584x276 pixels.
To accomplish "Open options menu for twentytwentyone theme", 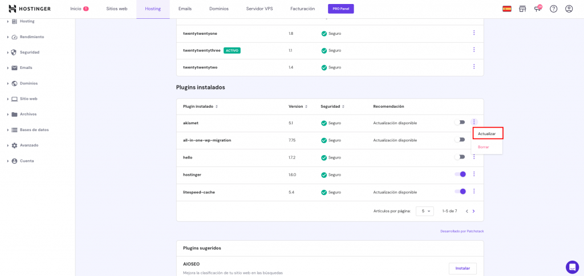I will click(x=473, y=33).
